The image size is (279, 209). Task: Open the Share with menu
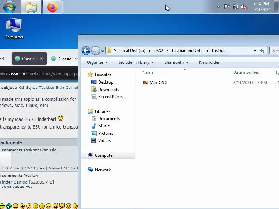176,62
